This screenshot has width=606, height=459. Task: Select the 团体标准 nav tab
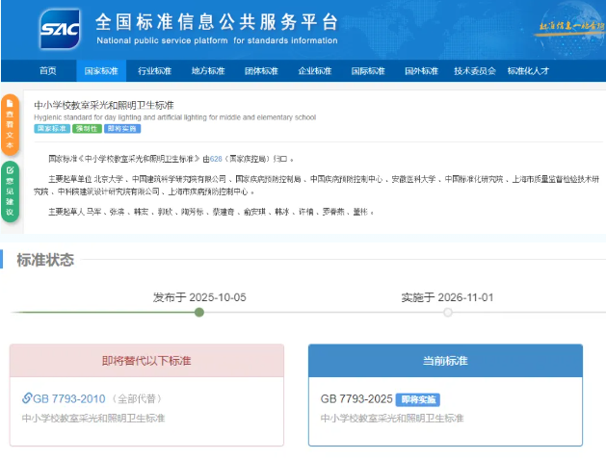tap(260, 71)
